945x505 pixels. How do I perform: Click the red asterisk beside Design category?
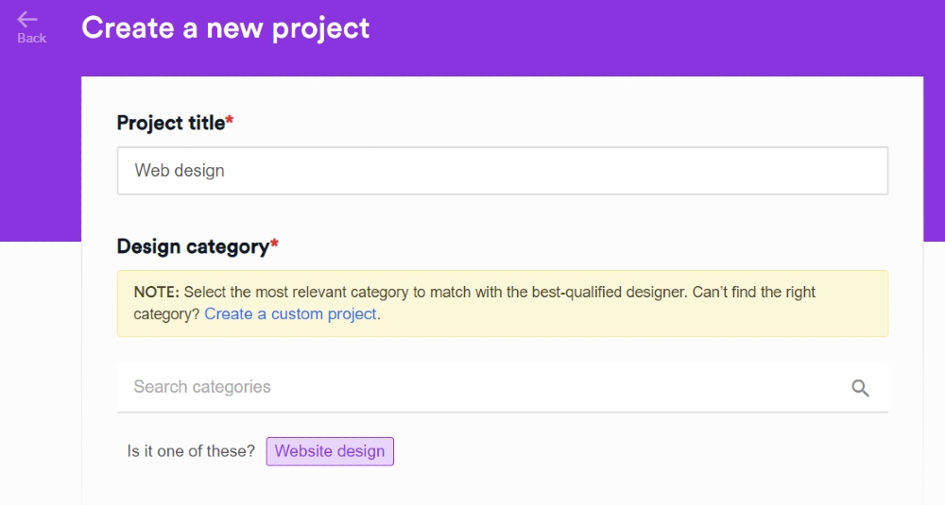(x=275, y=244)
